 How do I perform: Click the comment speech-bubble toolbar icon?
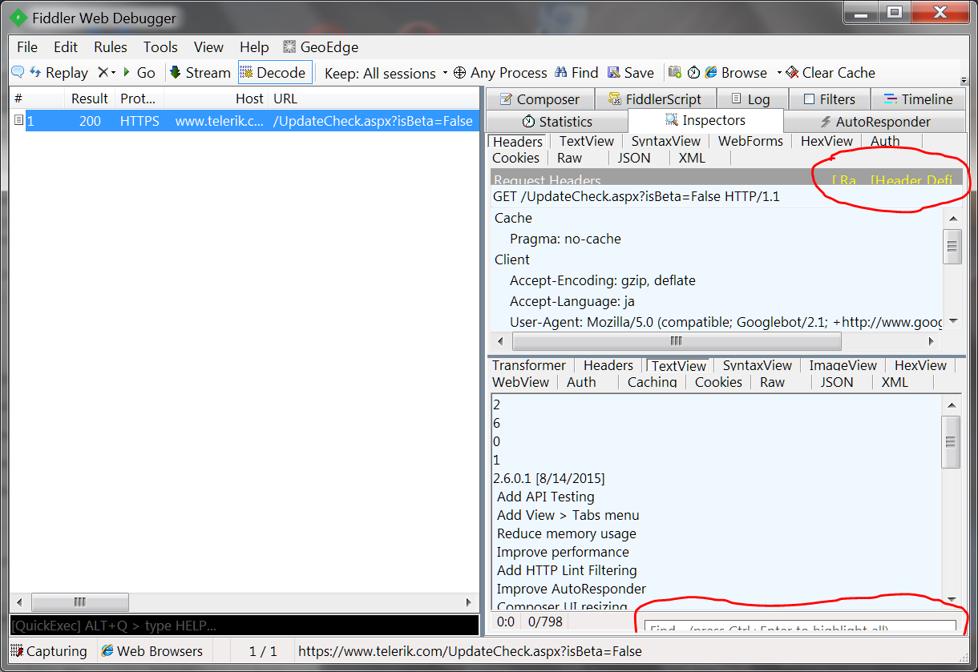pos(18,72)
